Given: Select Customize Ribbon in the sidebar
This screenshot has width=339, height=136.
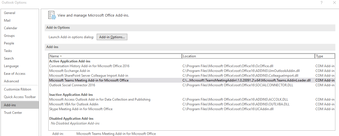Looking at the screenshot, I should [x=18, y=89].
